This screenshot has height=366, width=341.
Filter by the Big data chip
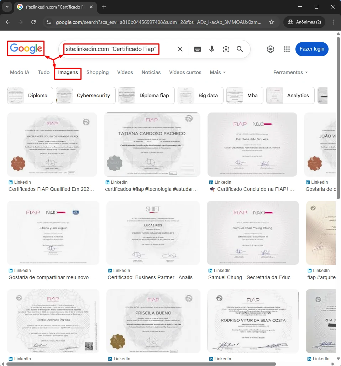coord(200,95)
